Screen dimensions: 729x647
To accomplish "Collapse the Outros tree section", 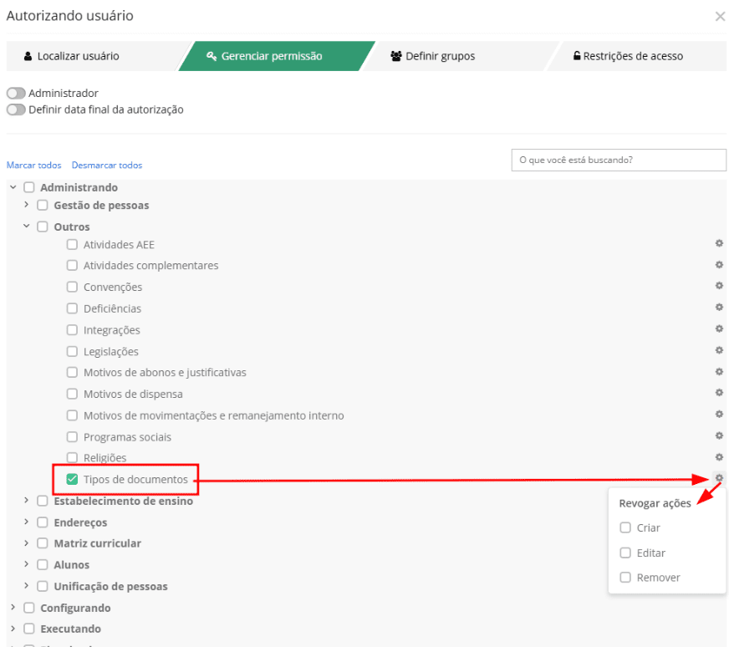I will click(26, 226).
